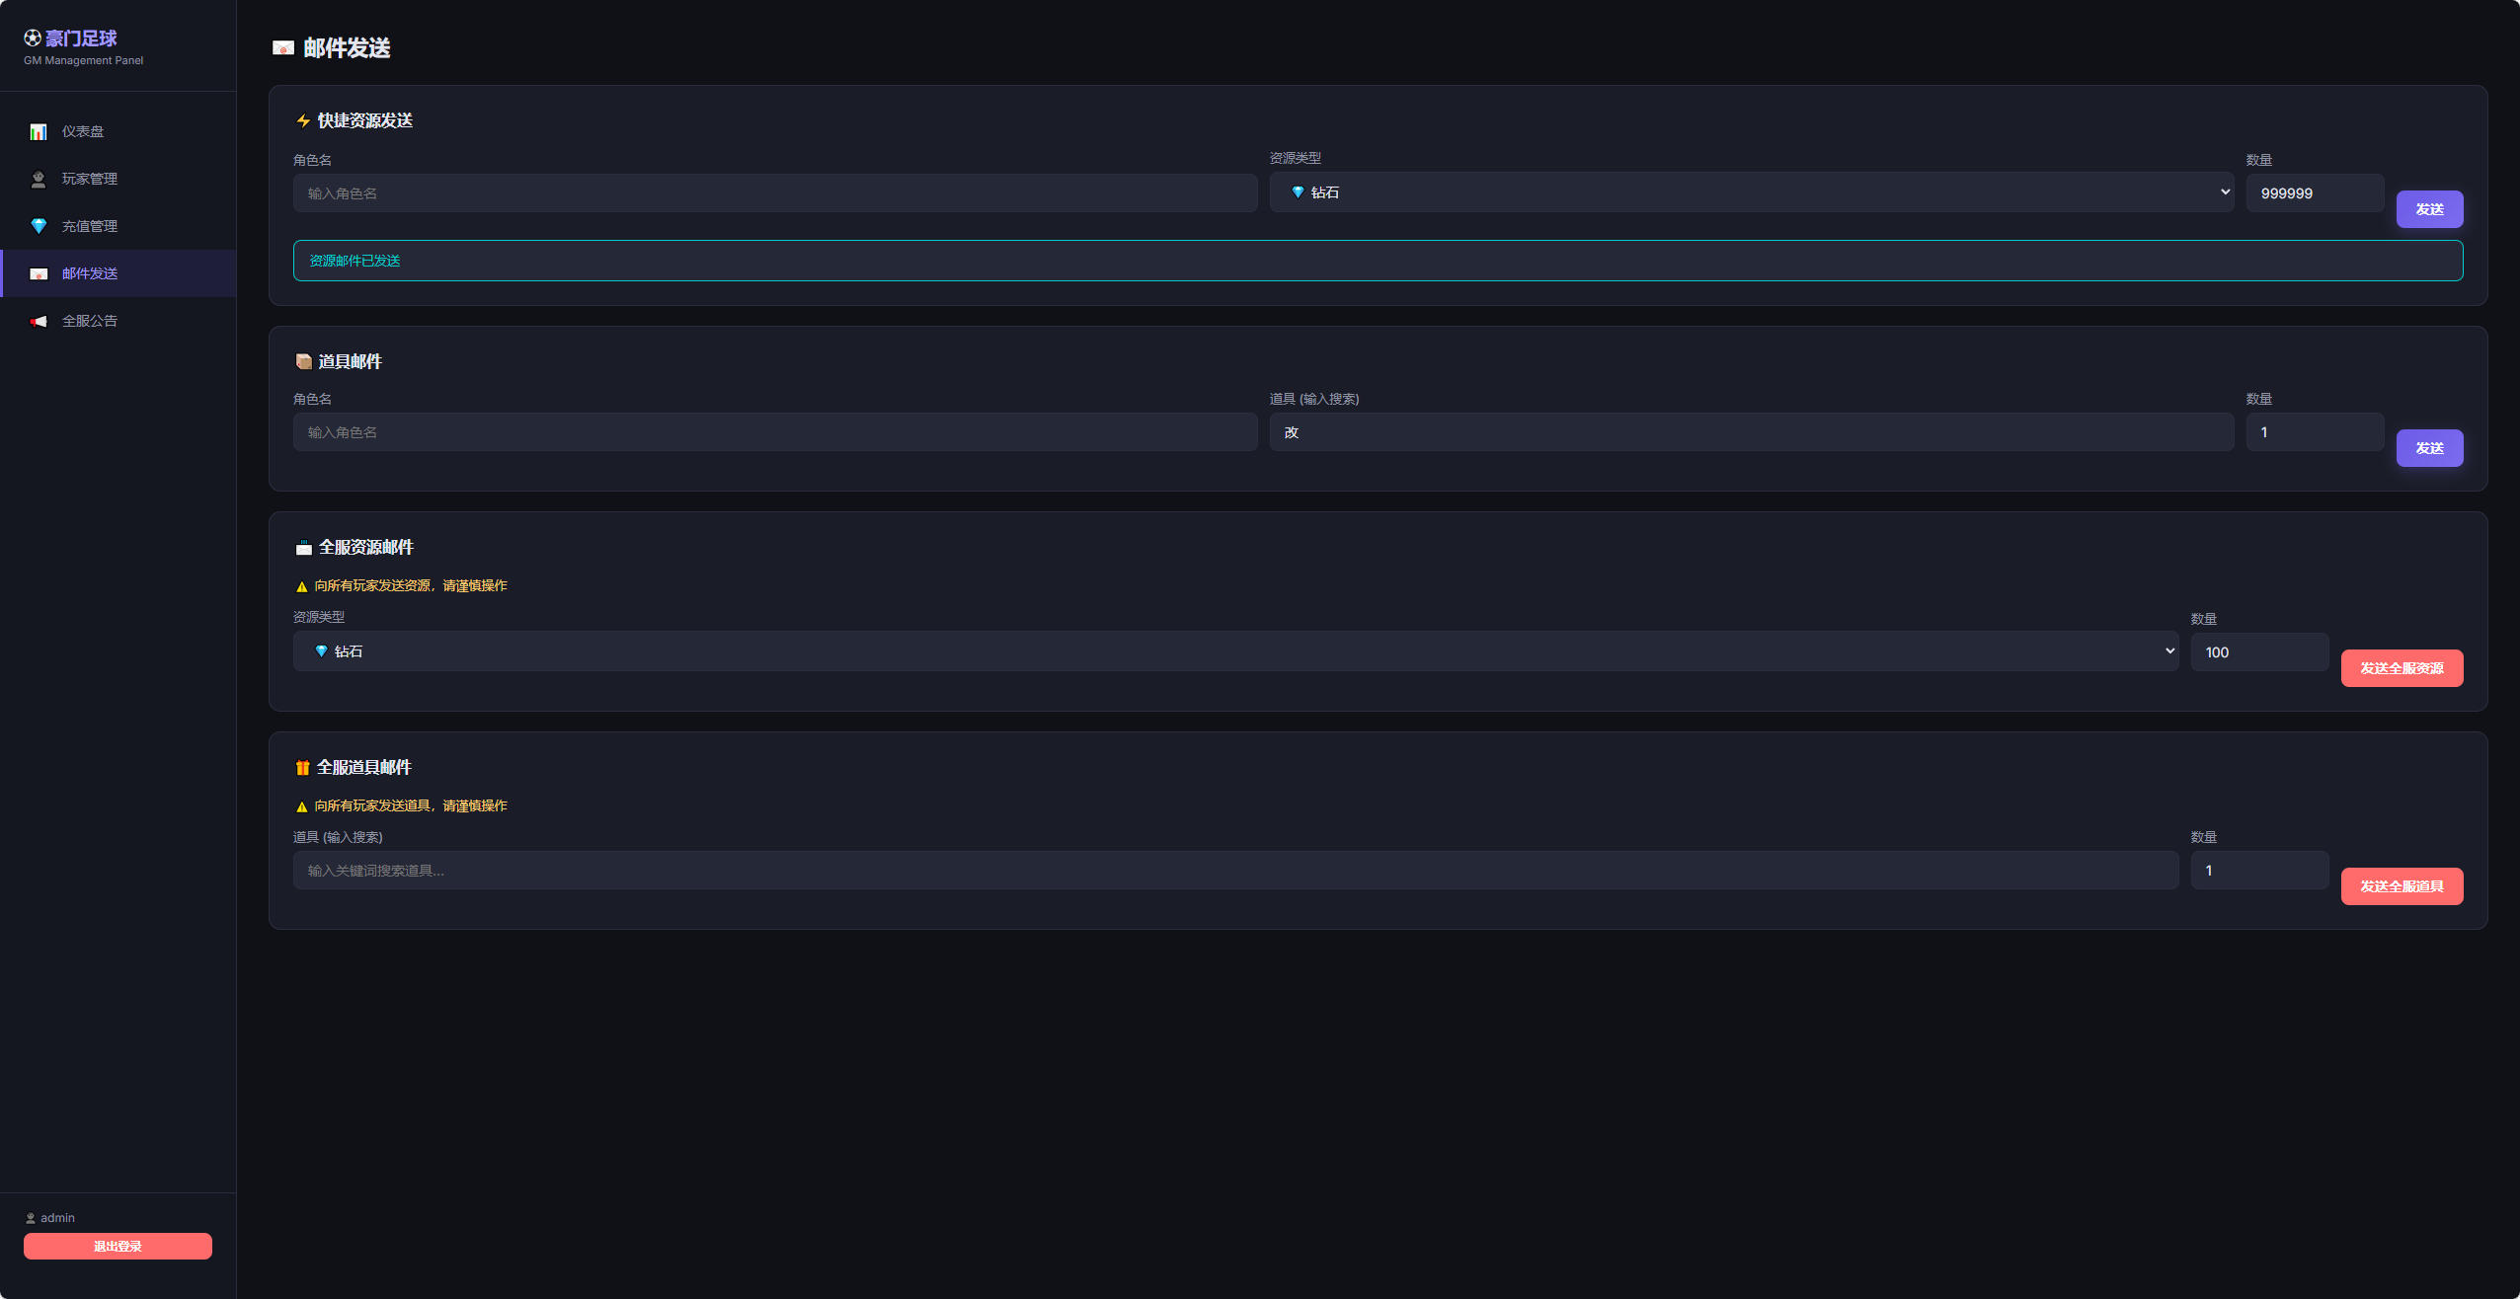Focus the quick-send role name input
This screenshot has height=1299, width=2520.
point(774,193)
